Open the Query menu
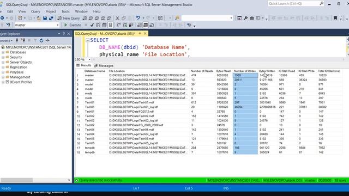Viewport: 349px width, 196px height. [35, 11]
